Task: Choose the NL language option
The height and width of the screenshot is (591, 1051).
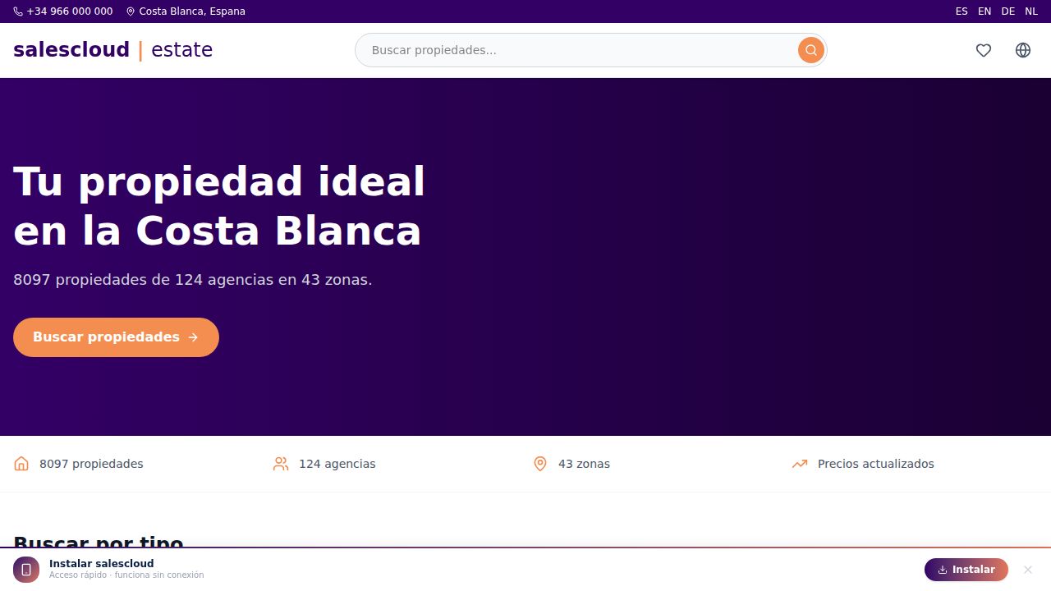Action: click(1031, 11)
